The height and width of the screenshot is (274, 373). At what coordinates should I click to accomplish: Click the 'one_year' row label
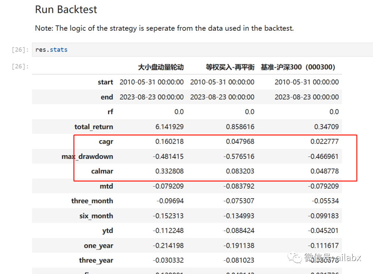98,246
